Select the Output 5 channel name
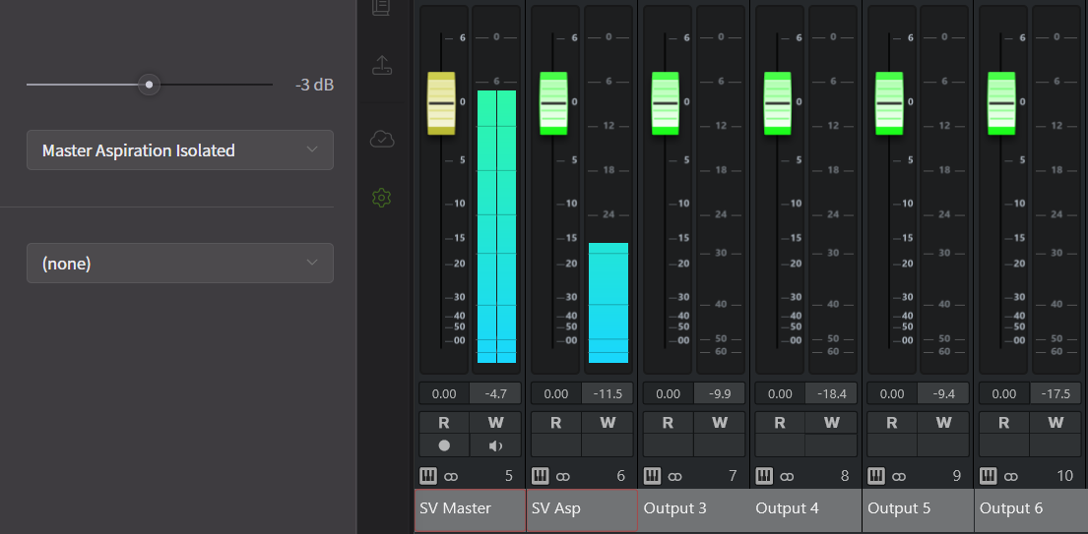The height and width of the screenshot is (534, 1088). tap(918, 509)
